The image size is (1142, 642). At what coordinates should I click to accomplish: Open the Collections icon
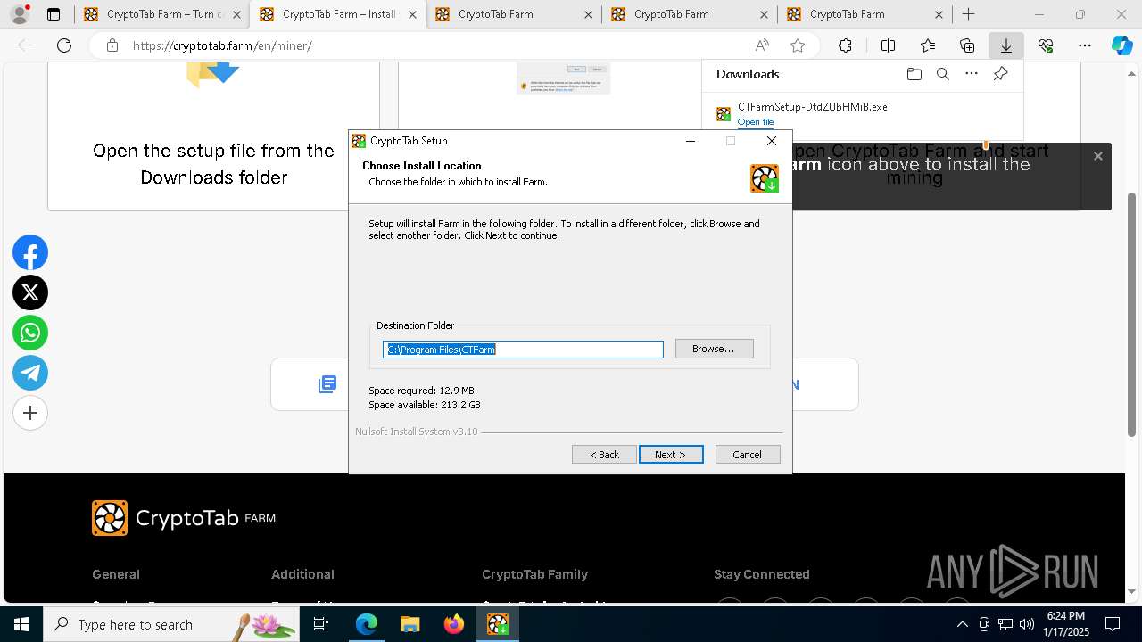click(x=967, y=45)
